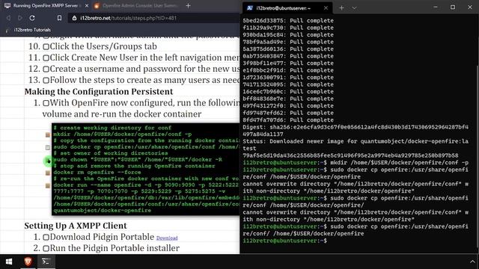Click copy icon beside sudo docker cp line

pos(48,147)
